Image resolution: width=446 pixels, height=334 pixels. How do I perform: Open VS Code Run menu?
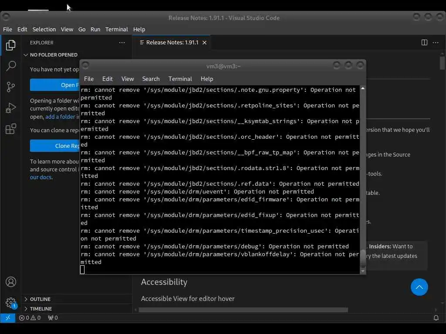click(95, 29)
